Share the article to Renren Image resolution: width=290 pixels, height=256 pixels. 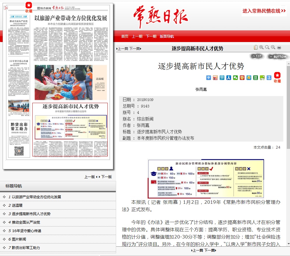point(229,78)
